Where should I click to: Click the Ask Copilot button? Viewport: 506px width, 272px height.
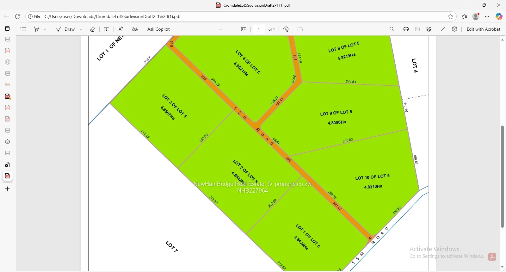tap(158, 29)
